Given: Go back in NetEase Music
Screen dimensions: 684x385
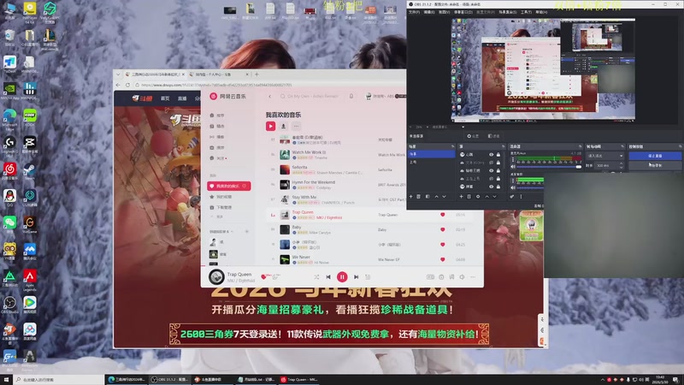Looking at the screenshot, I should click(x=269, y=96).
